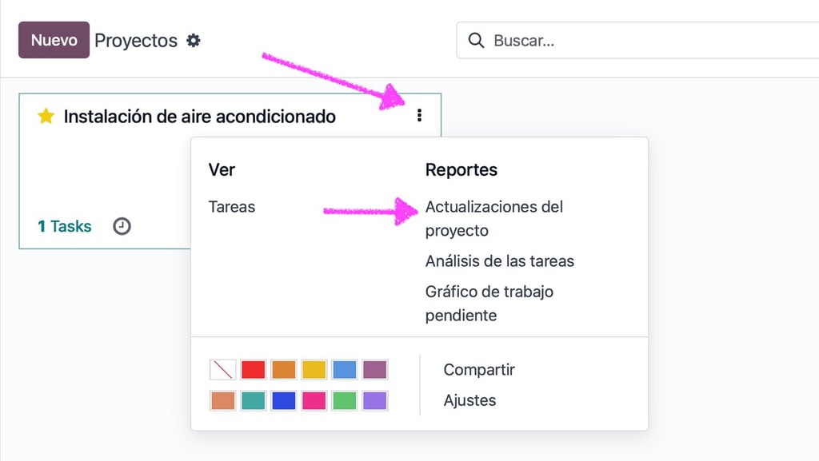The width and height of the screenshot is (819, 461).
Task: Open the 1 Tasks link
Action: tap(64, 226)
